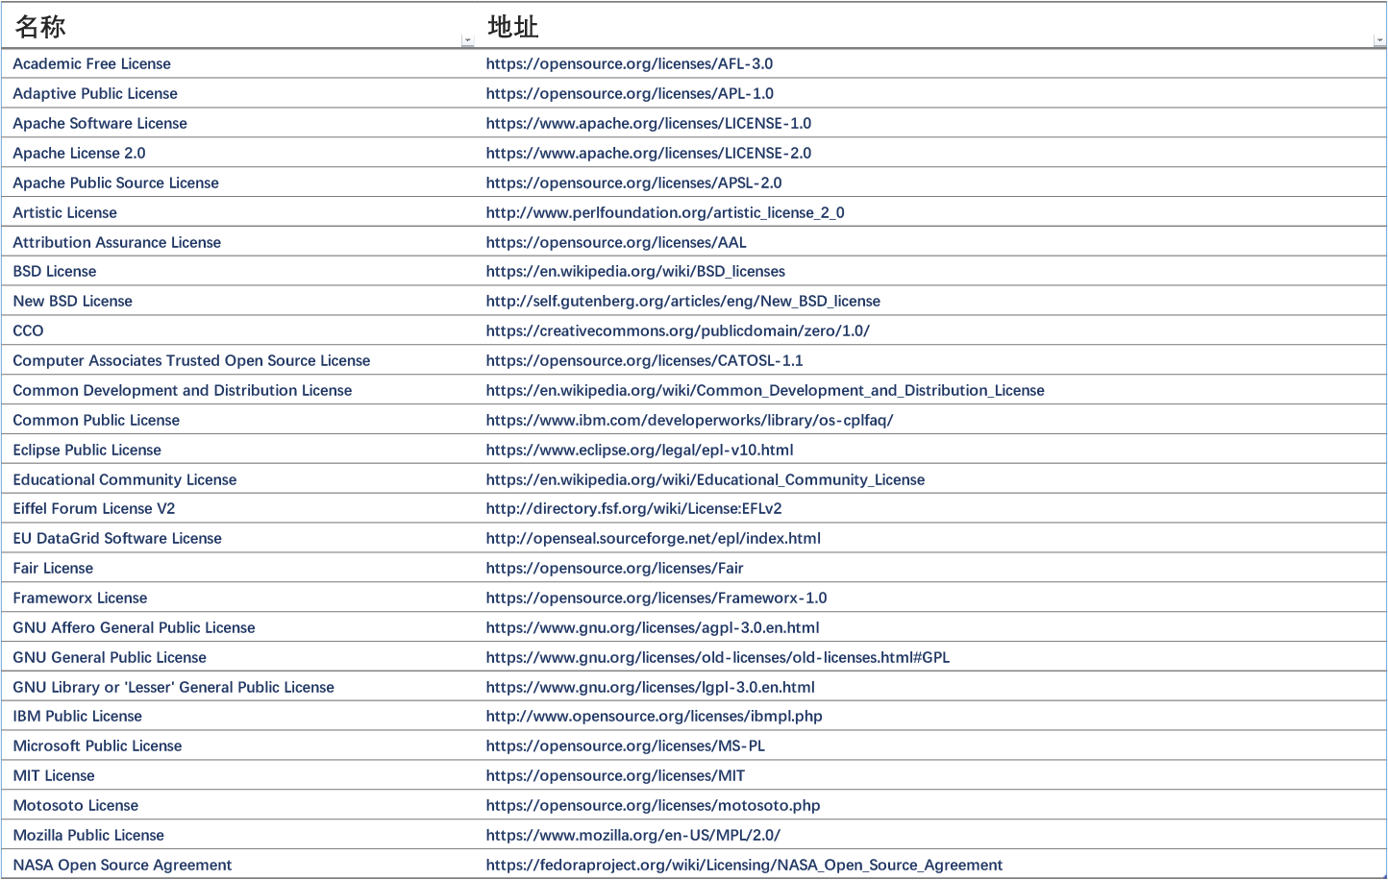The image size is (1388, 880).
Task: Click the Mozilla Public License cell
Action: click(88, 835)
